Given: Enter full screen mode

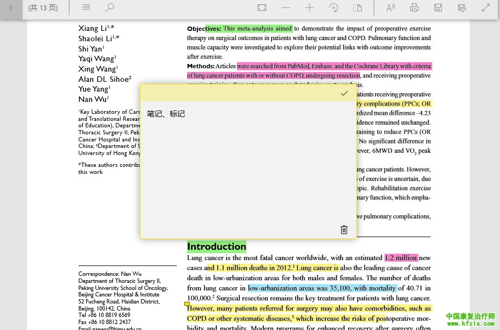Looking at the screenshot, I should point(486,8).
